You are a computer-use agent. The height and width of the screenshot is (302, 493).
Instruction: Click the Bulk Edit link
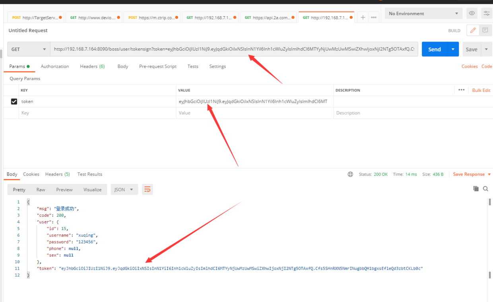click(481, 90)
